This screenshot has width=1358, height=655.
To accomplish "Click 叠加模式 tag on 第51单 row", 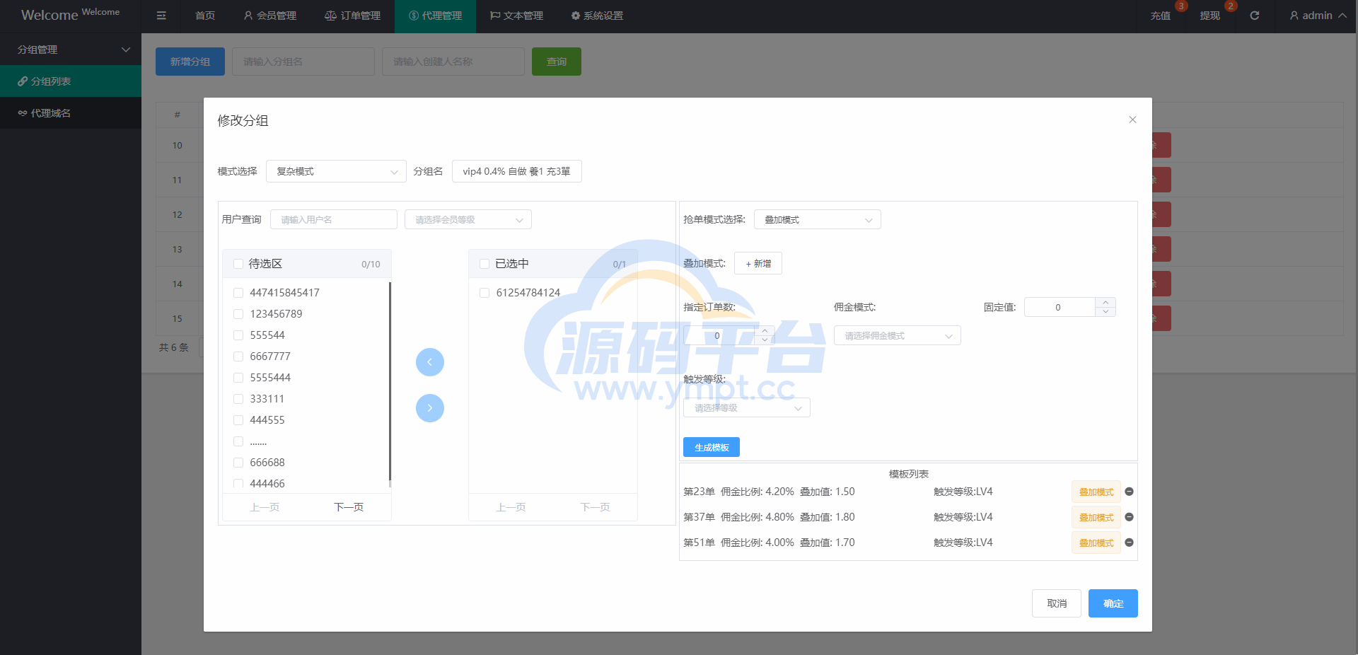I will point(1096,543).
